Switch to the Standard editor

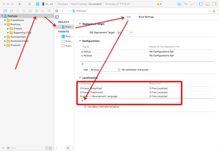click(x=179, y=4)
